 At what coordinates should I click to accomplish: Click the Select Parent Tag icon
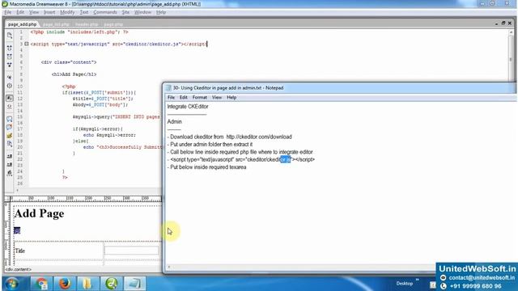pyautogui.click(x=10, y=78)
